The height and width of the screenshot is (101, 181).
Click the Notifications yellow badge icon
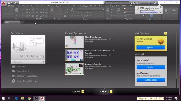(x=165, y=33)
